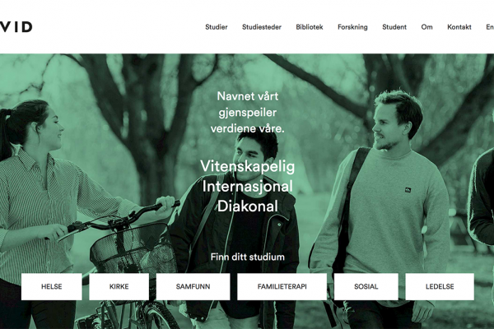
Task: Go to the Bibliotek page
Action: click(x=310, y=27)
